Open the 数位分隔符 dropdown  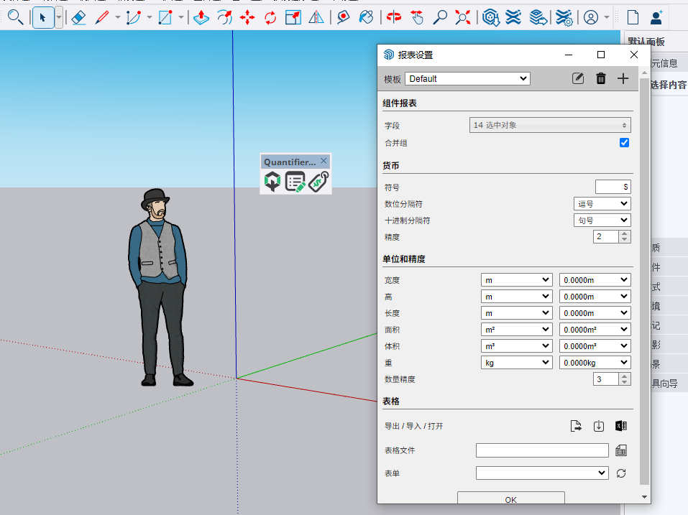coord(602,203)
